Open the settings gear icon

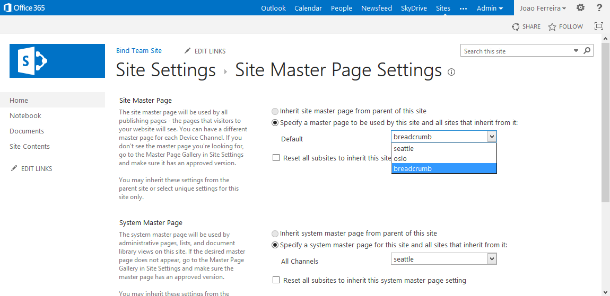[580, 8]
